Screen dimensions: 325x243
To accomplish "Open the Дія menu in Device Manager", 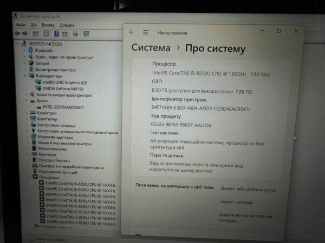I will pos(33,25).
